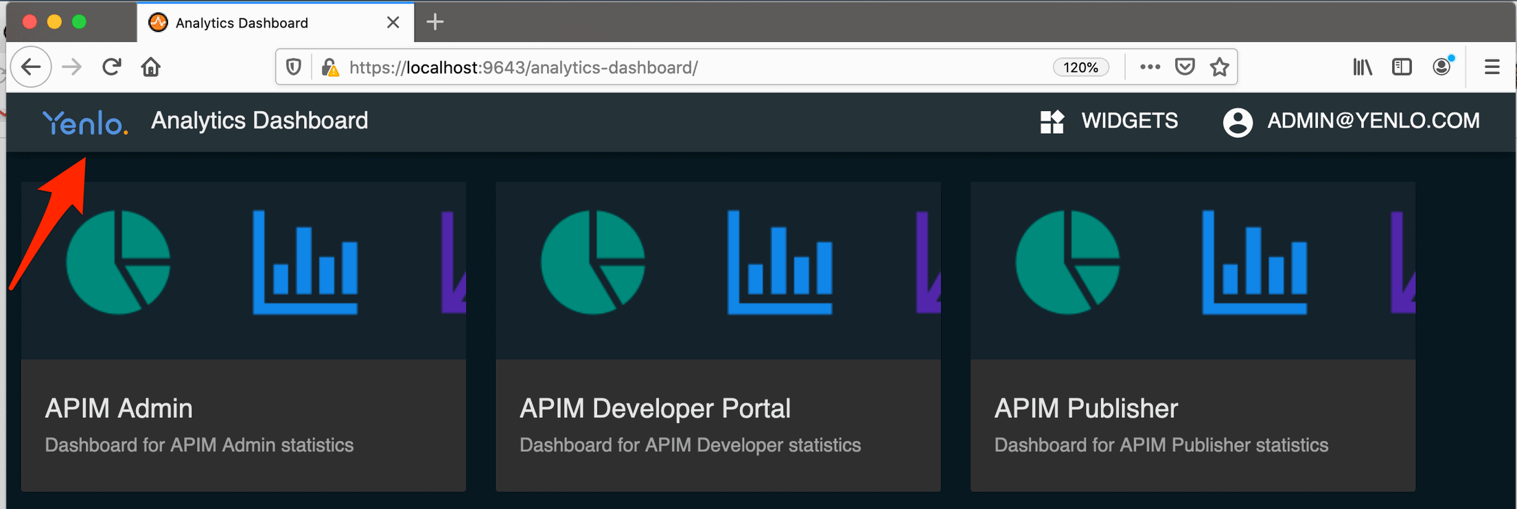Reset the 120% zoom level
This screenshot has width=1517, height=509.
[x=1080, y=67]
